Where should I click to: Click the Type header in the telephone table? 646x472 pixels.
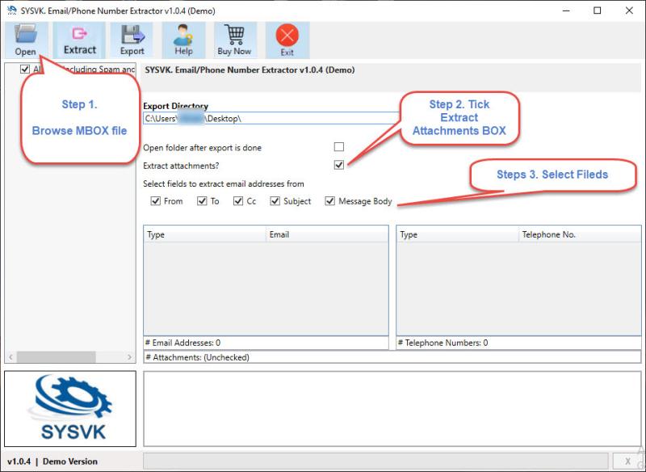457,234
